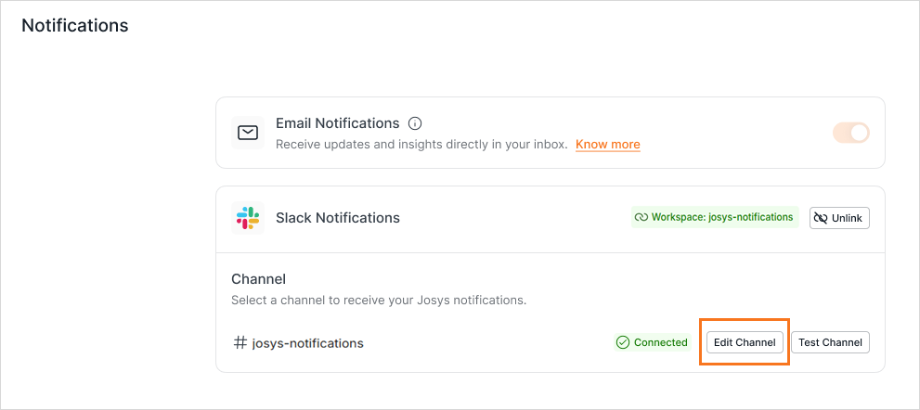Click the Slack Notifications title
Screen dimensions: 920x410
point(338,218)
